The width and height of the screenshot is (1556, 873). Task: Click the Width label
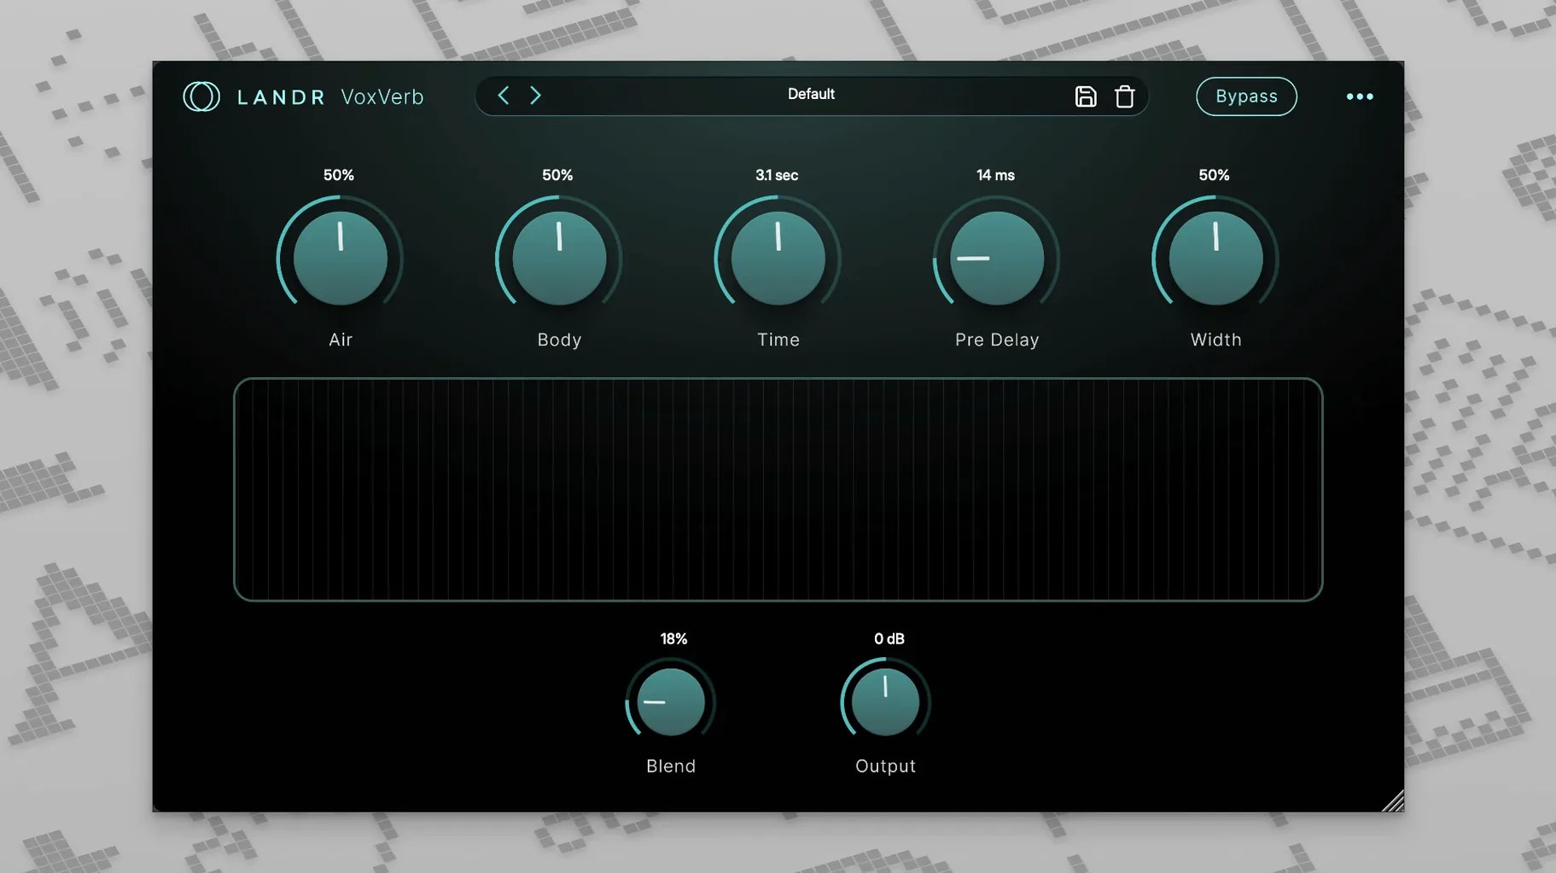pos(1215,340)
